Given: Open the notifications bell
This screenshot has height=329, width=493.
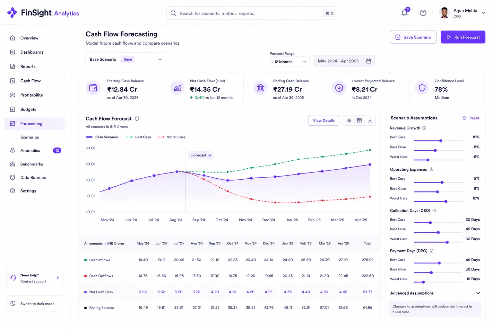Looking at the screenshot, I should point(404,13).
